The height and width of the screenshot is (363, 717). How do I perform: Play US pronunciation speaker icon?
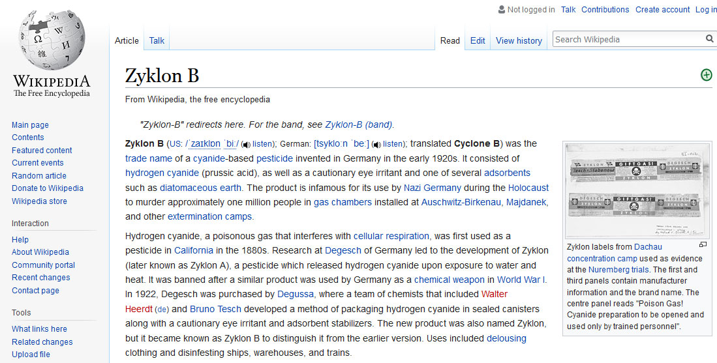pyautogui.click(x=246, y=145)
